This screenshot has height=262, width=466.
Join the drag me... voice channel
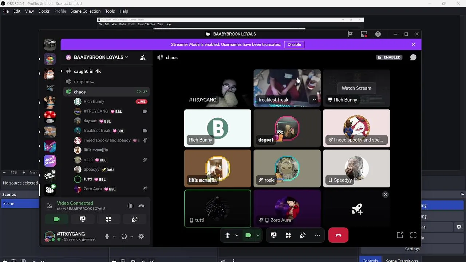(x=84, y=82)
